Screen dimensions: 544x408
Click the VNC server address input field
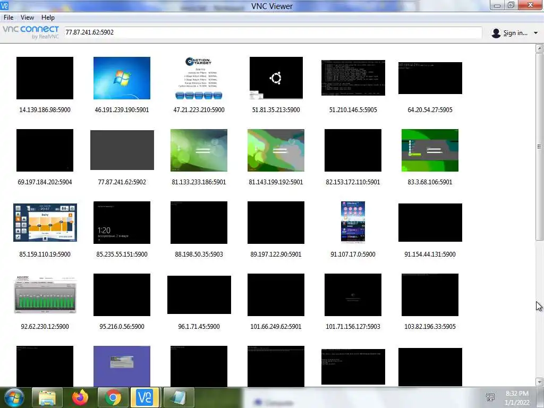point(273,32)
